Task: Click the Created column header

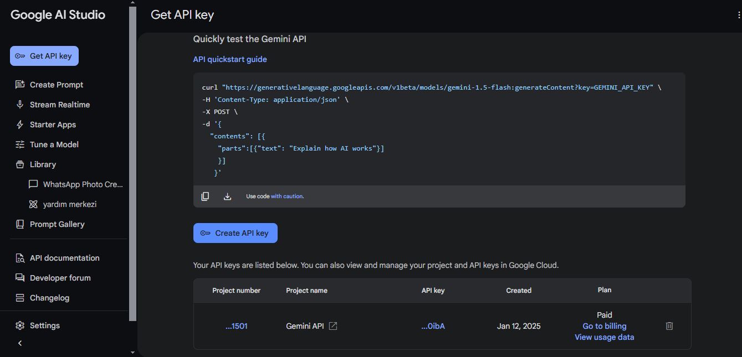Action: click(519, 291)
